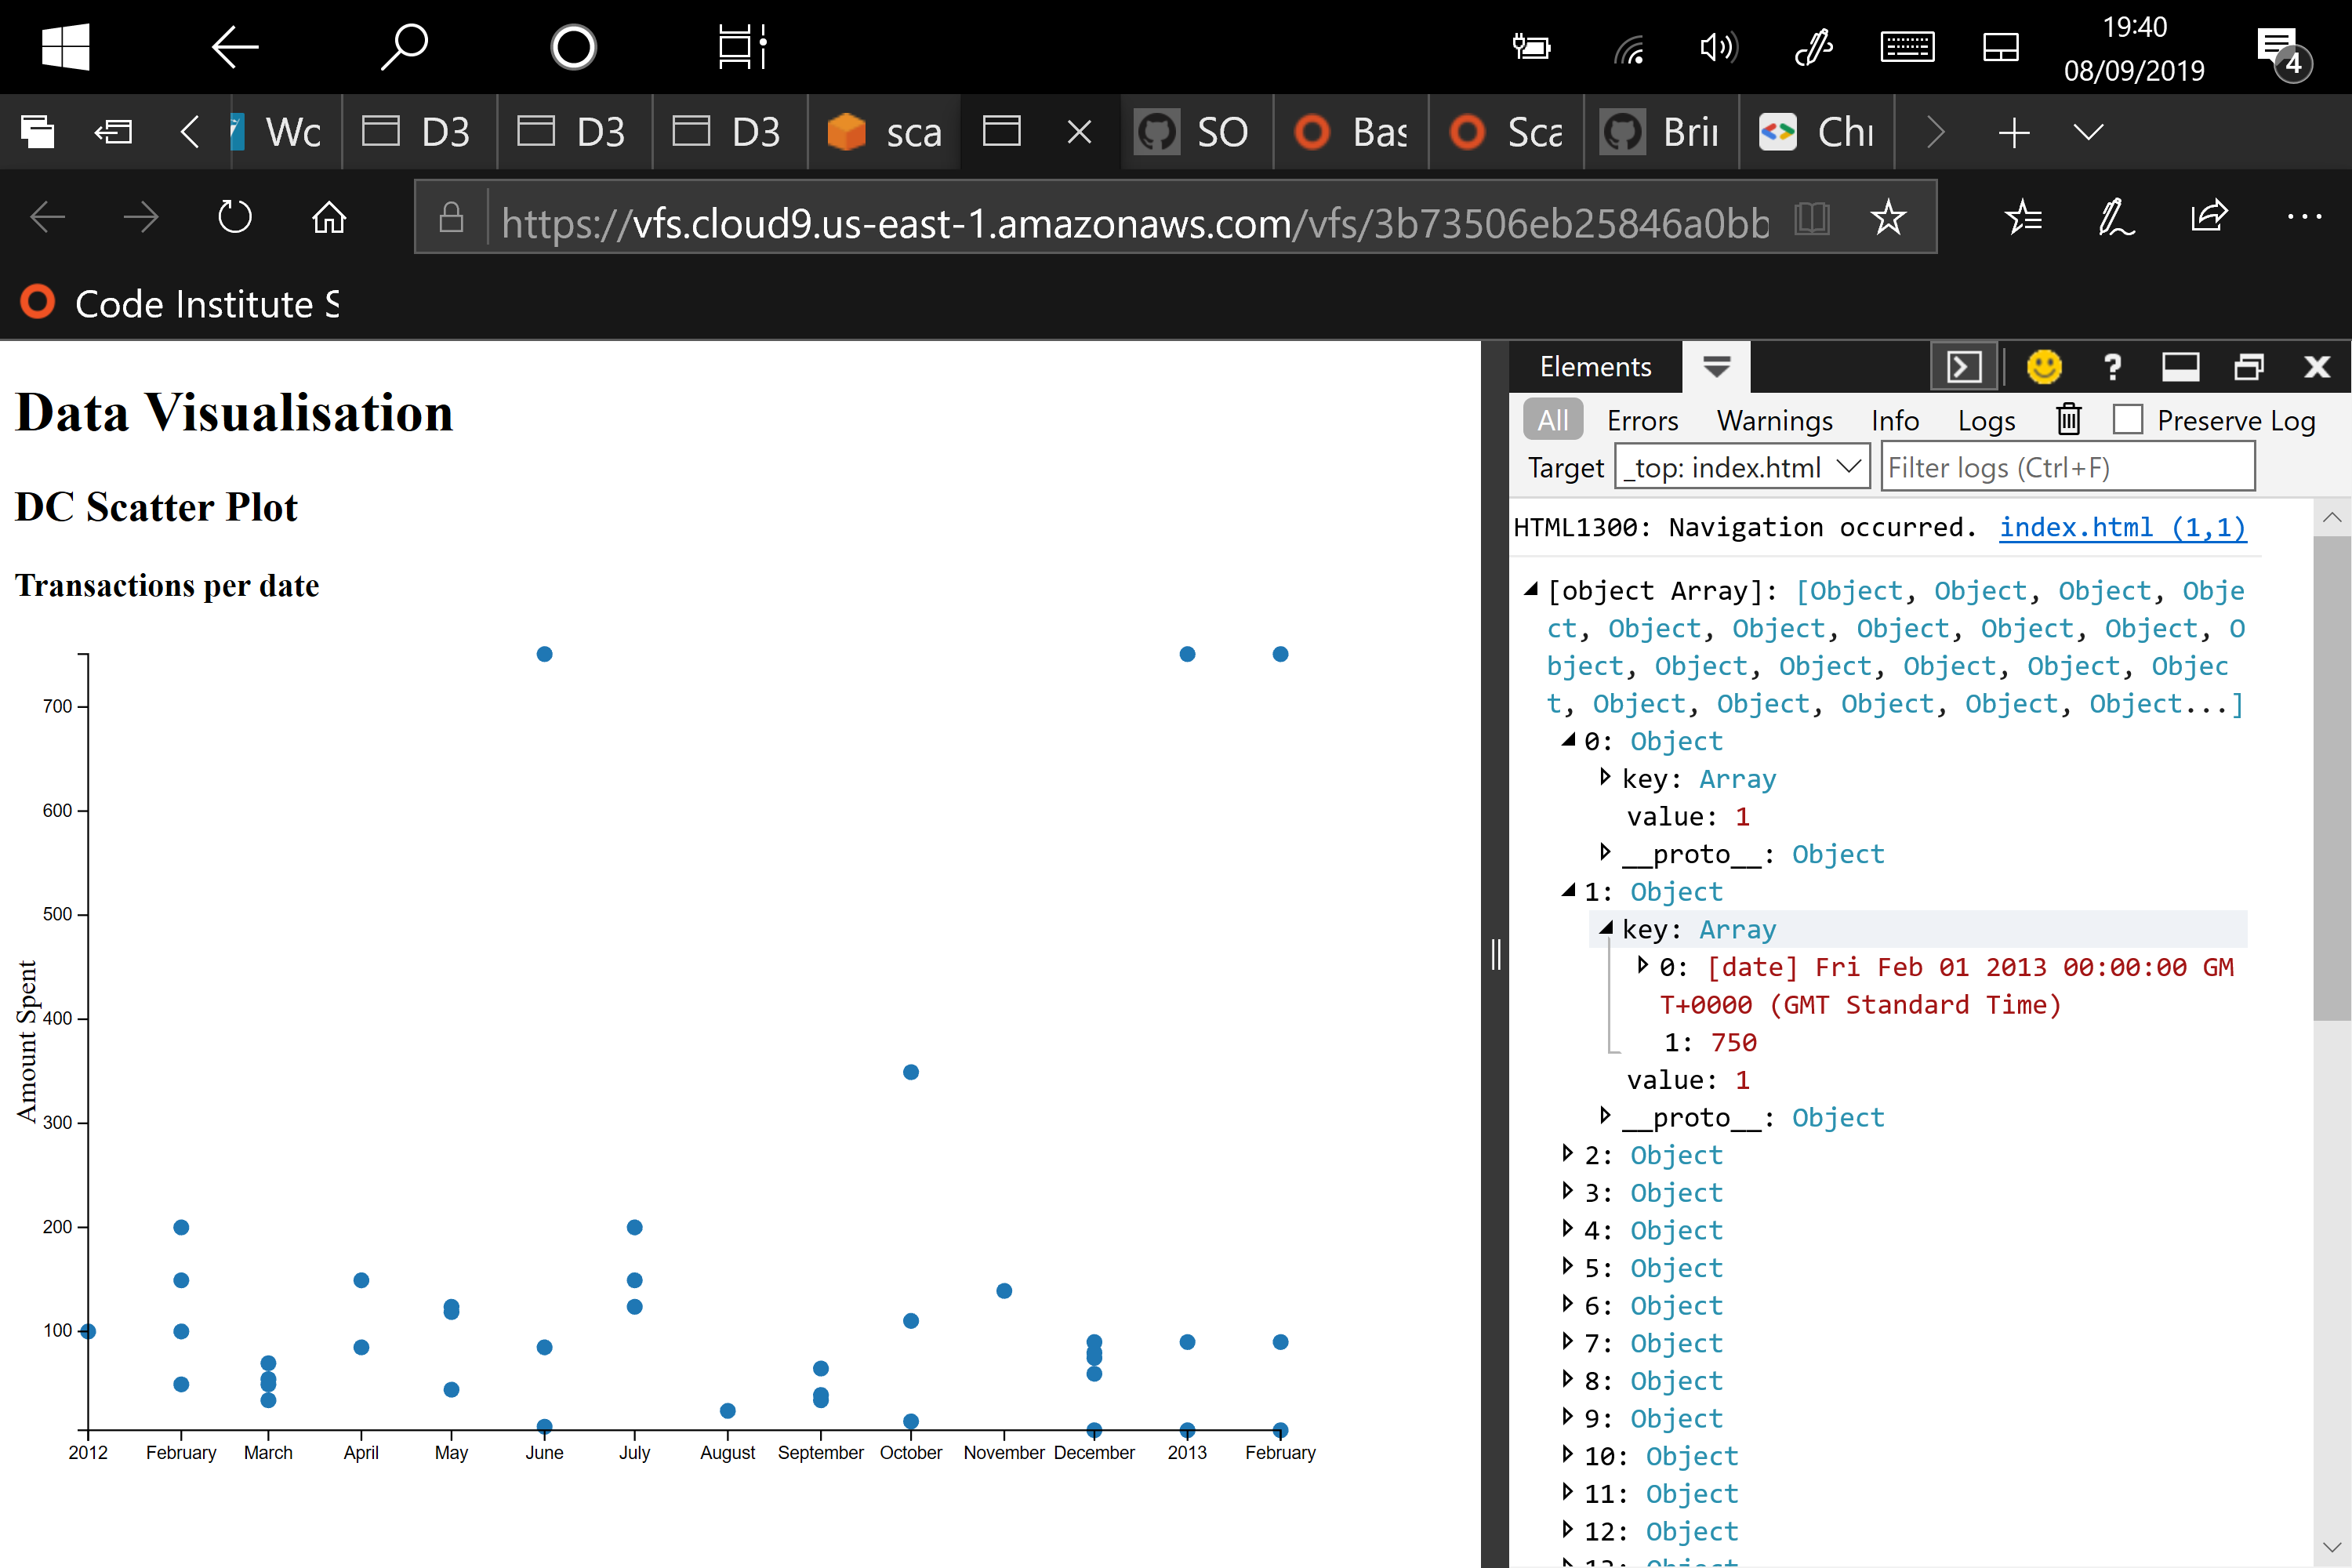This screenshot has height=1568, width=2352.
Task: Expand the 10: Object node
Action: pos(1567,1455)
